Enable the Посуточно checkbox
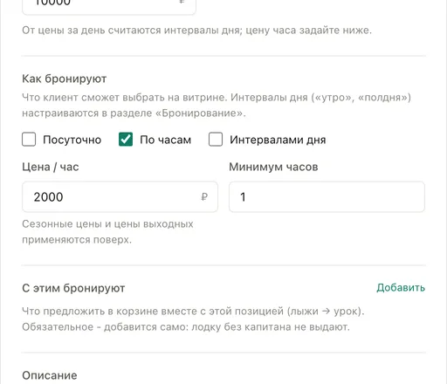Image resolution: width=447 pixels, height=384 pixels. (29, 140)
